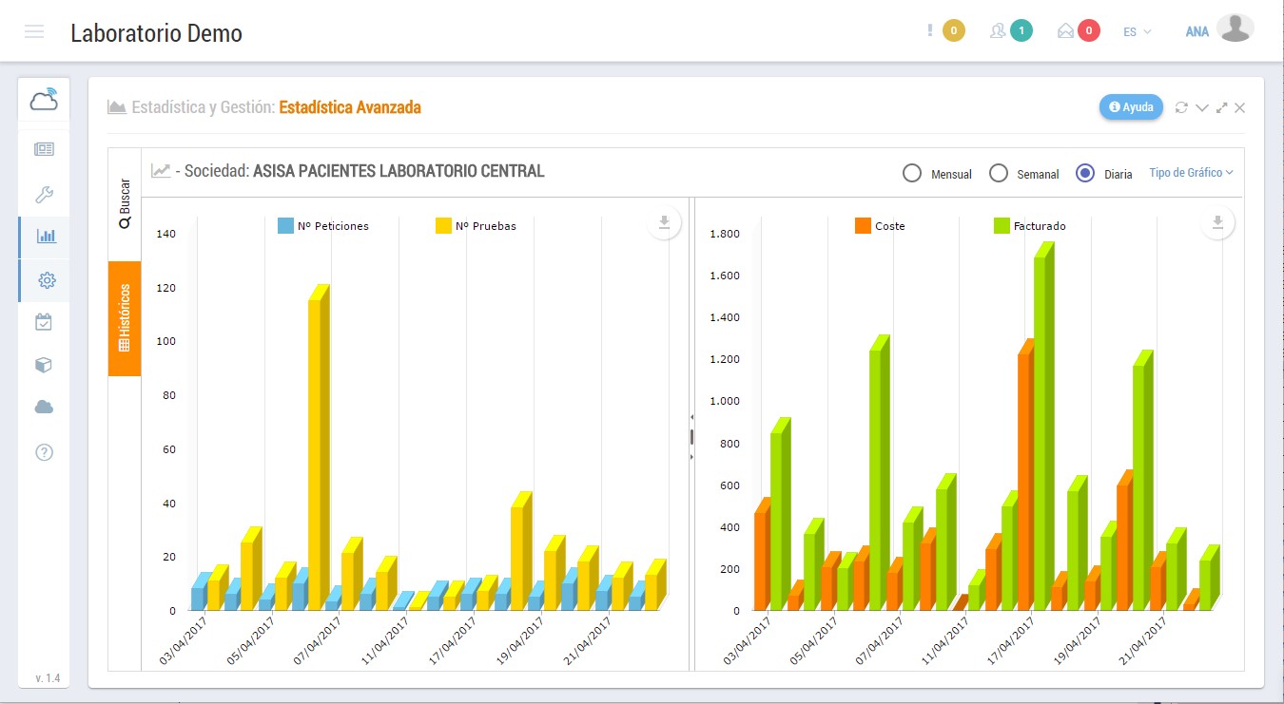Close the Estadística Avanzada panel
Viewport: 1284px width, 704px height.
coord(1240,107)
